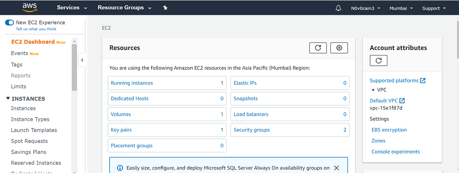Refresh the Resources panel
Screen dimensions: 459x181
tap(318, 48)
